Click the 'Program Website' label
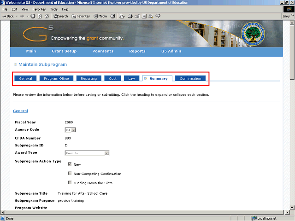The height and width of the screenshot is (221, 295). coord(31,208)
